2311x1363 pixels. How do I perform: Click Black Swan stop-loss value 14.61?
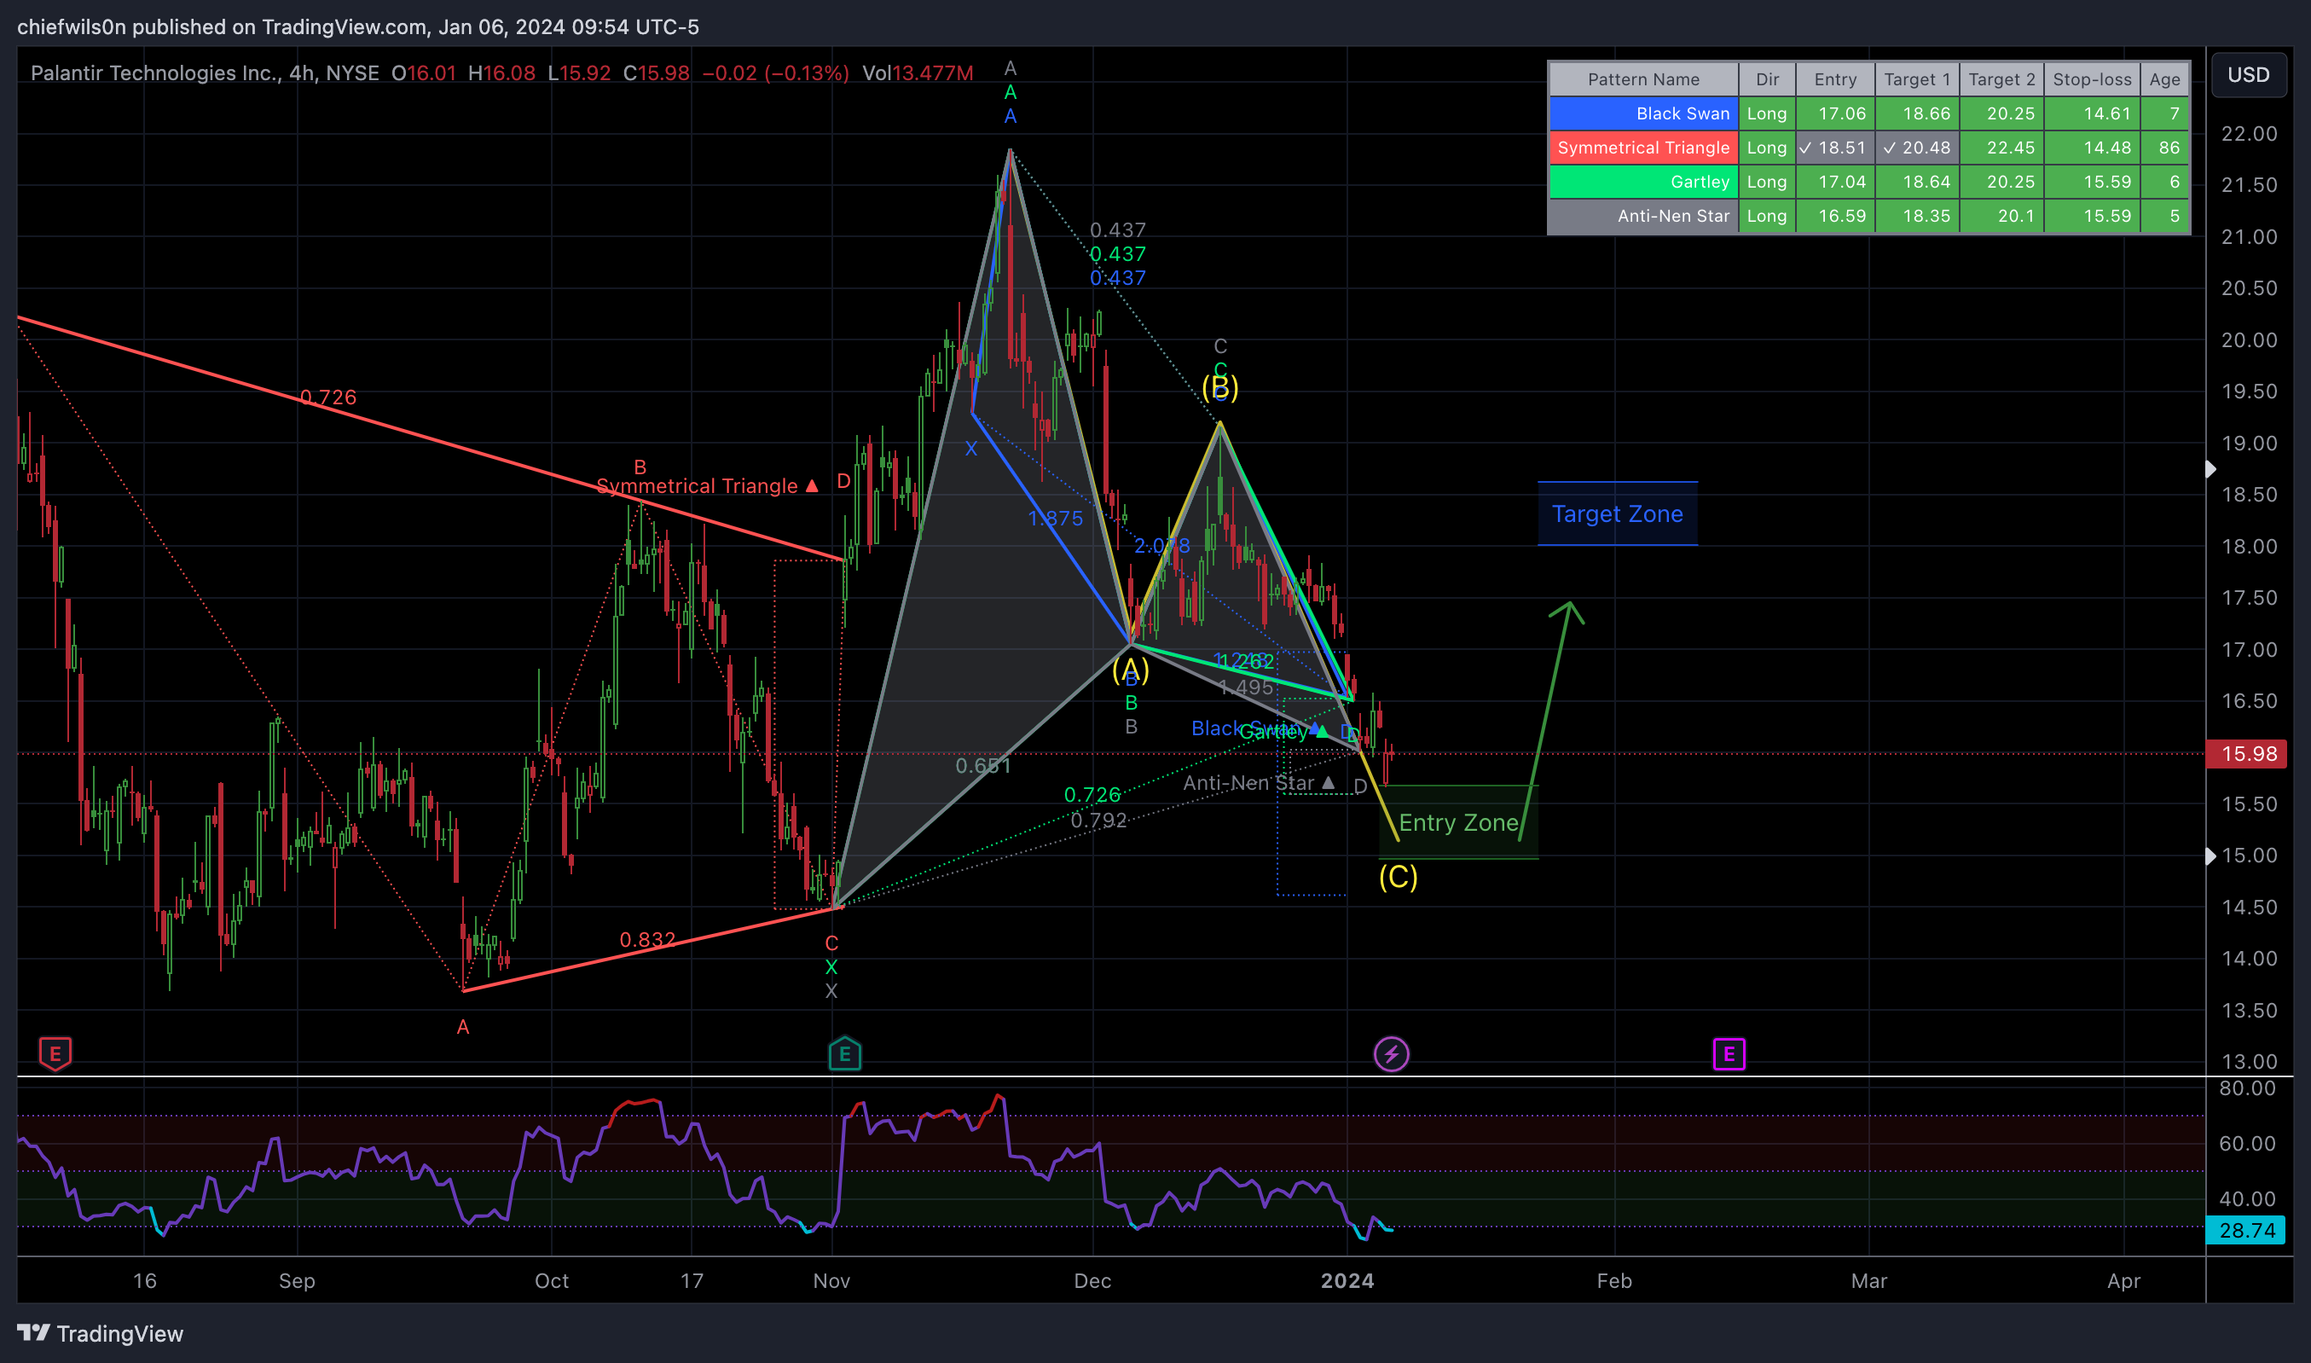pyautogui.click(x=2092, y=114)
